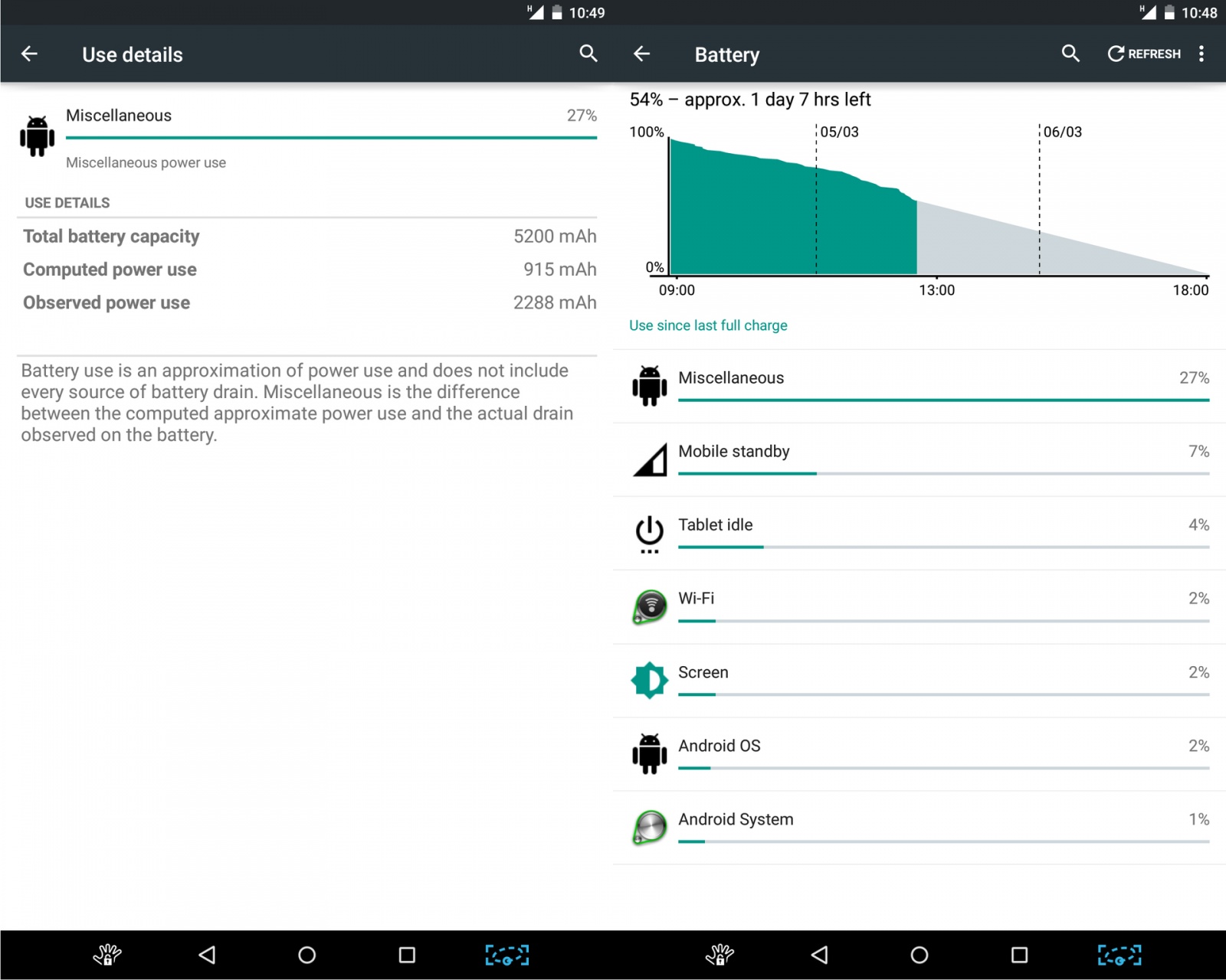Tap the Home circle under Use details
Image resolution: width=1226 pixels, height=980 pixels.
(306, 955)
